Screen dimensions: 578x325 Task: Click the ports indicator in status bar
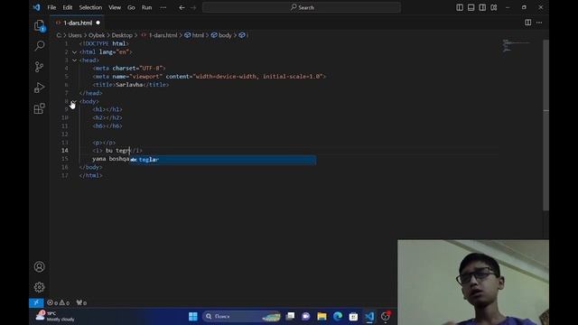pos(81,302)
